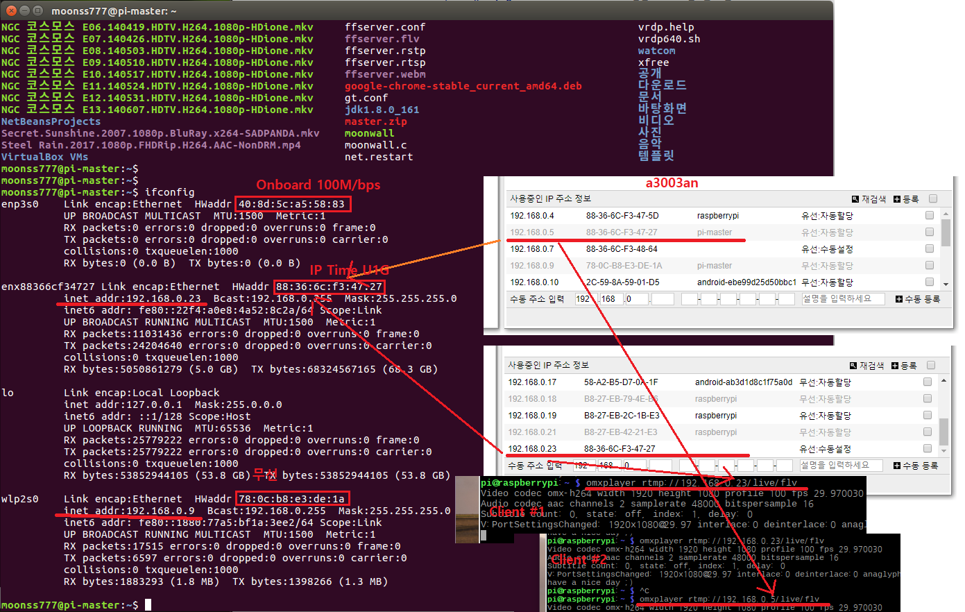Viewport: 965px width, 612px height.
Task: Click moonwall.c file name
Action: [x=376, y=145]
